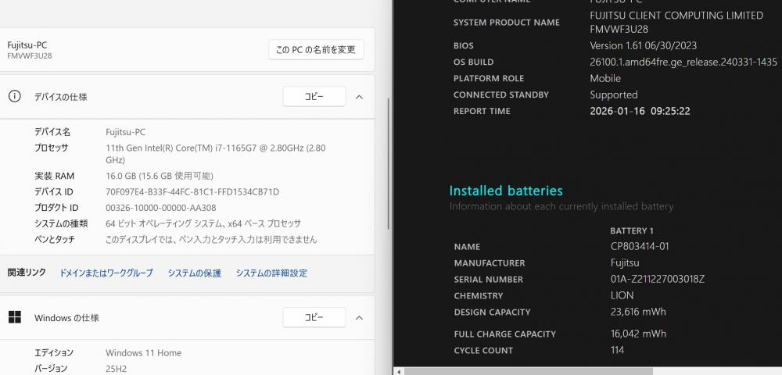Select the installed RAM value 16.0 GB
This screenshot has height=375, width=782.
click(x=159, y=176)
